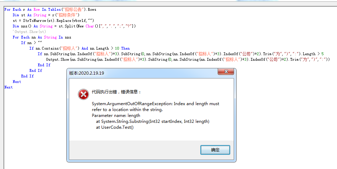This screenshot has height=169, width=337.
Task: Click the first 'End If' line in code
Action: click(44, 65)
